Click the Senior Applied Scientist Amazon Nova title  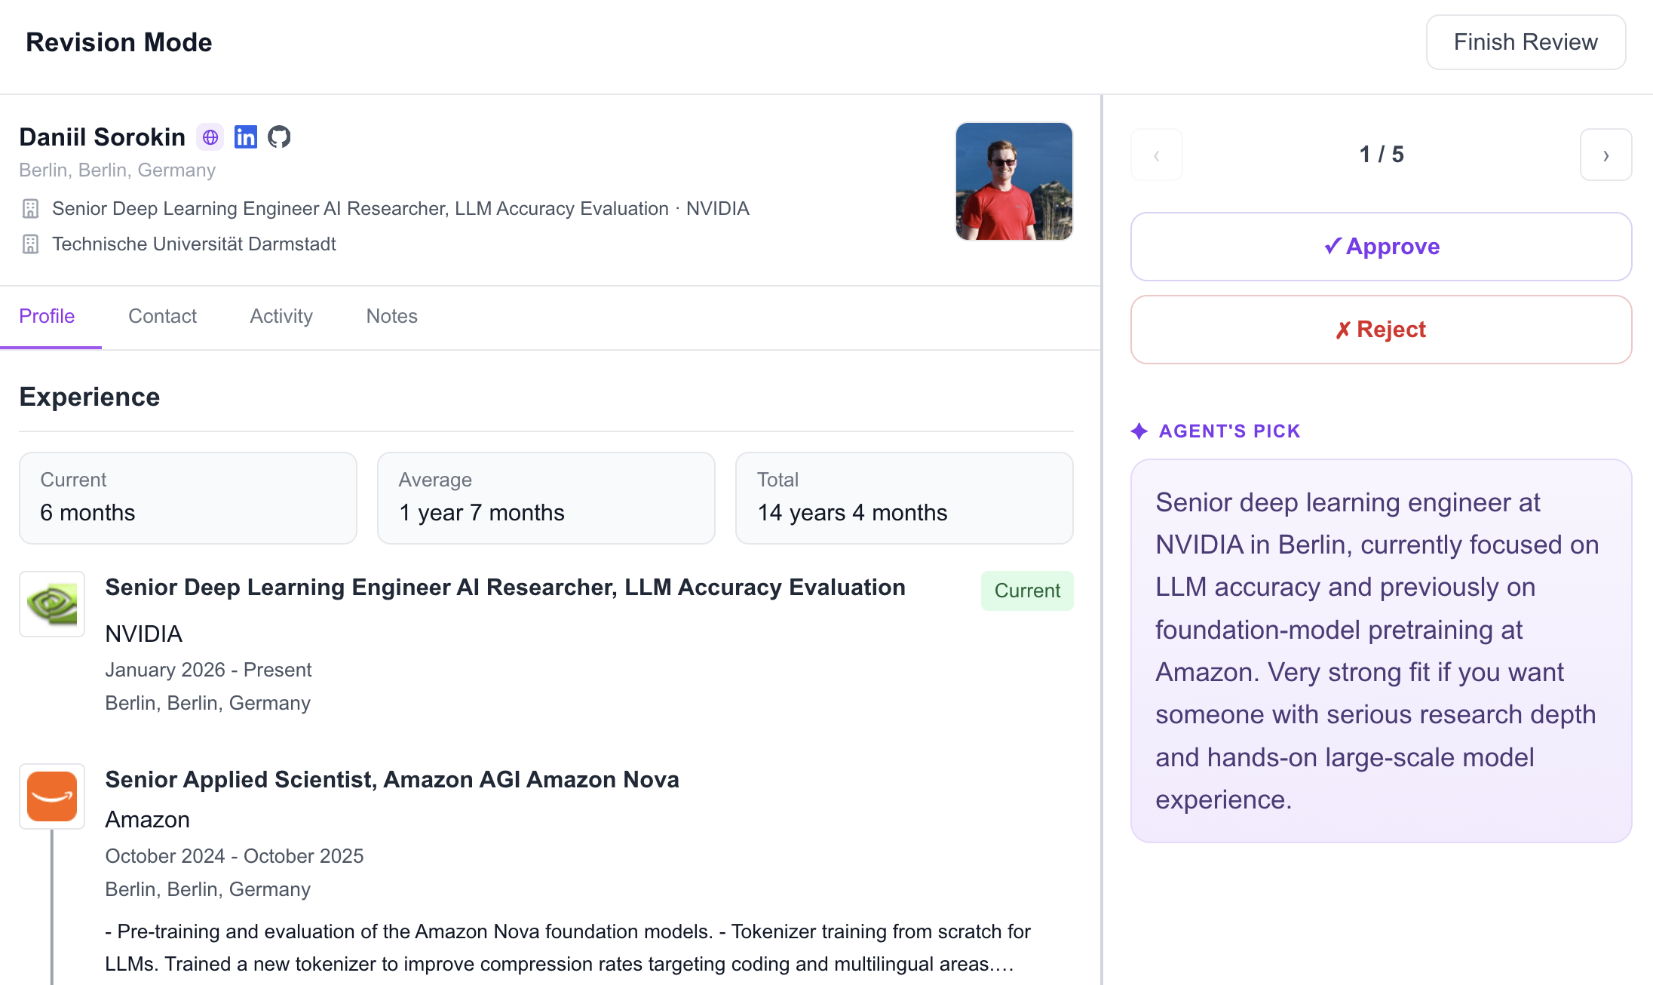point(392,780)
